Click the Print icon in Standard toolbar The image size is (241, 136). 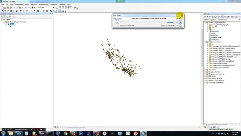(11, 8)
